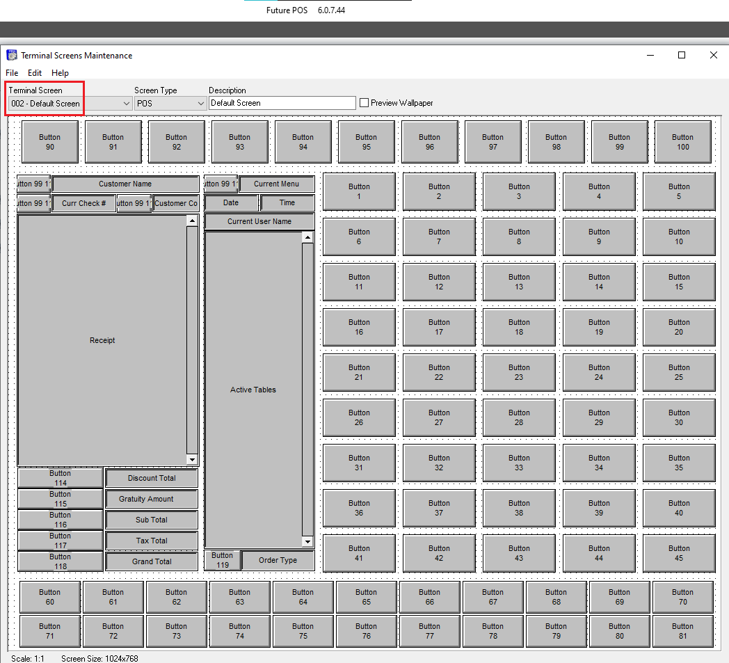The height and width of the screenshot is (663, 729).
Task: Click Button 23 in the grid
Action: 519,372
